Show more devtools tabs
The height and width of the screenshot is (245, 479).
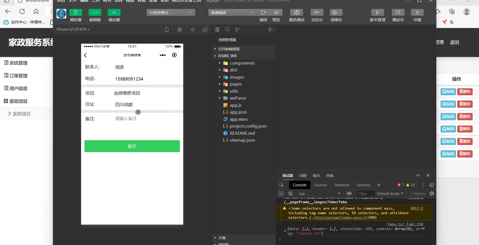378,185
